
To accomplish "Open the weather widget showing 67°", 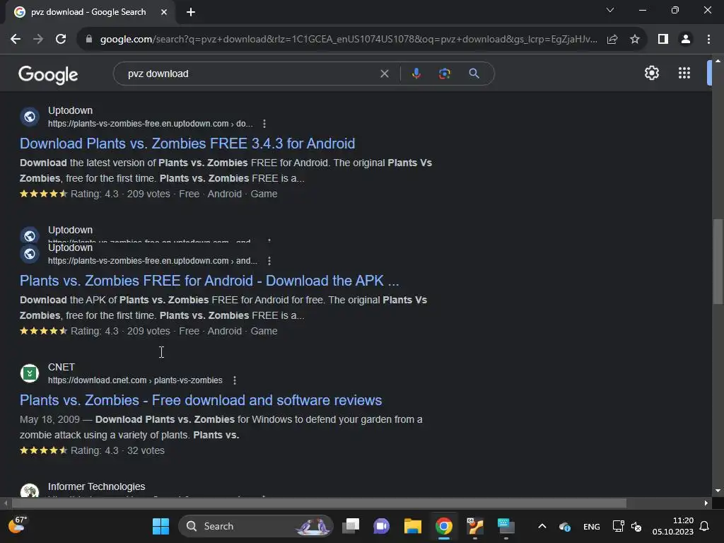I will click(18, 525).
